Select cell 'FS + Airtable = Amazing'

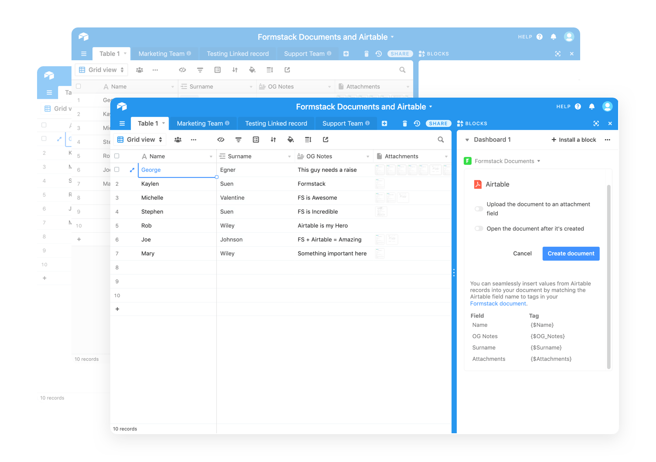[334, 240]
